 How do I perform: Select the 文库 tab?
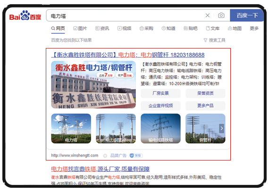coord(213,28)
